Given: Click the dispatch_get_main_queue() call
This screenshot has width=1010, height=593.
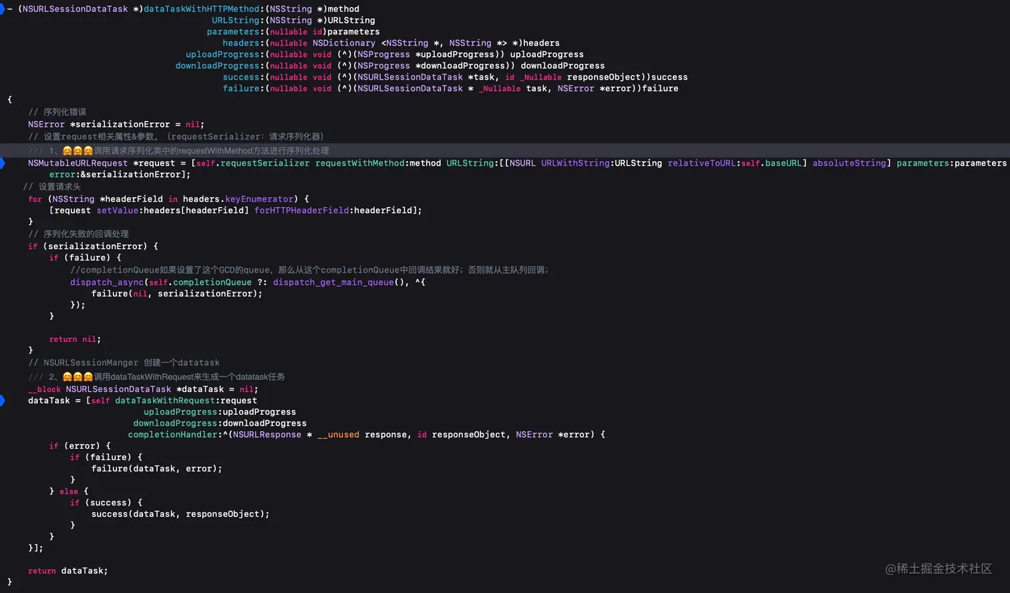Looking at the screenshot, I should coord(339,282).
